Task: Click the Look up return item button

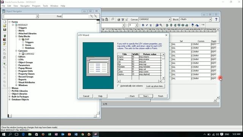Action: tap(155, 86)
